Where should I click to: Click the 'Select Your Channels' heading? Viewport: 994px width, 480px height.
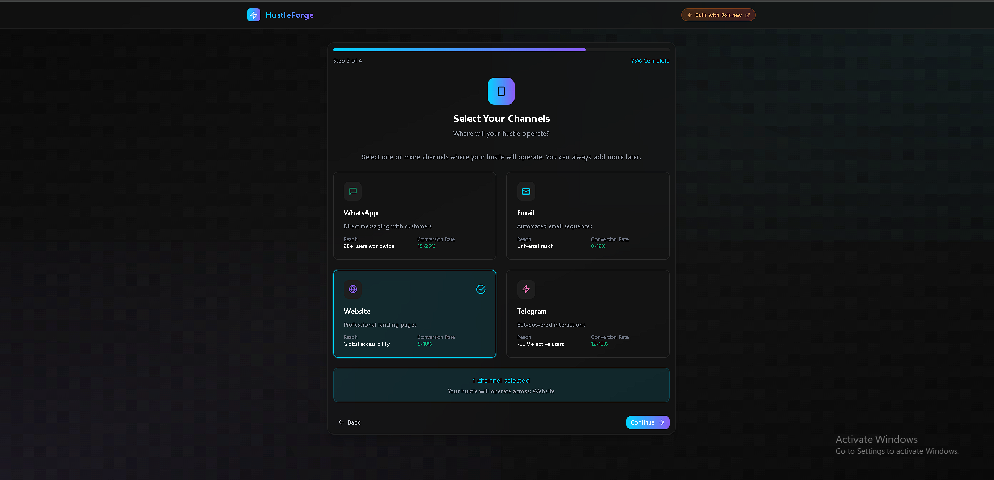click(x=501, y=119)
